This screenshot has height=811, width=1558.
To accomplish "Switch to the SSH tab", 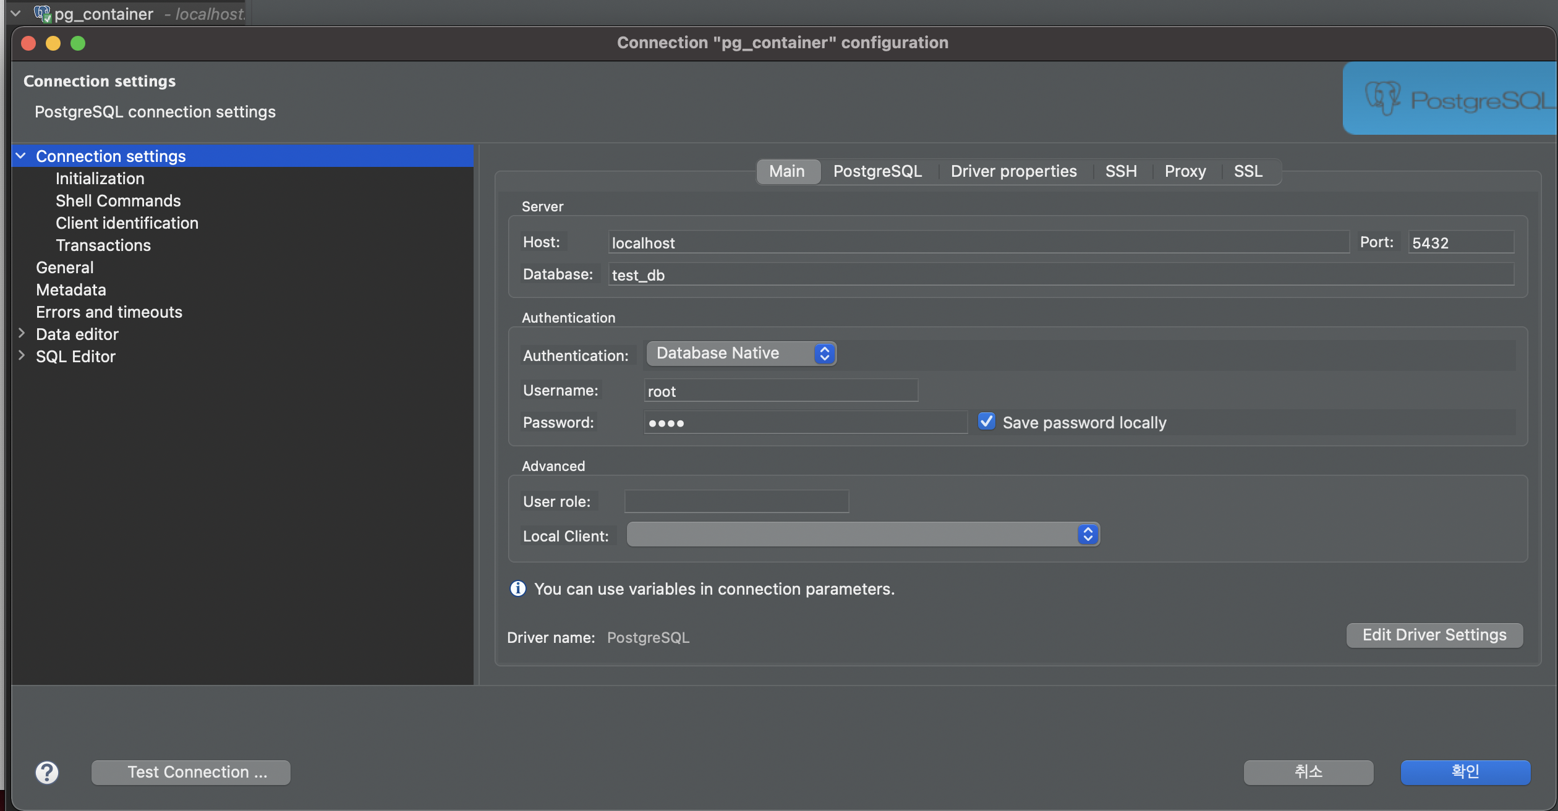I will point(1120,171).
